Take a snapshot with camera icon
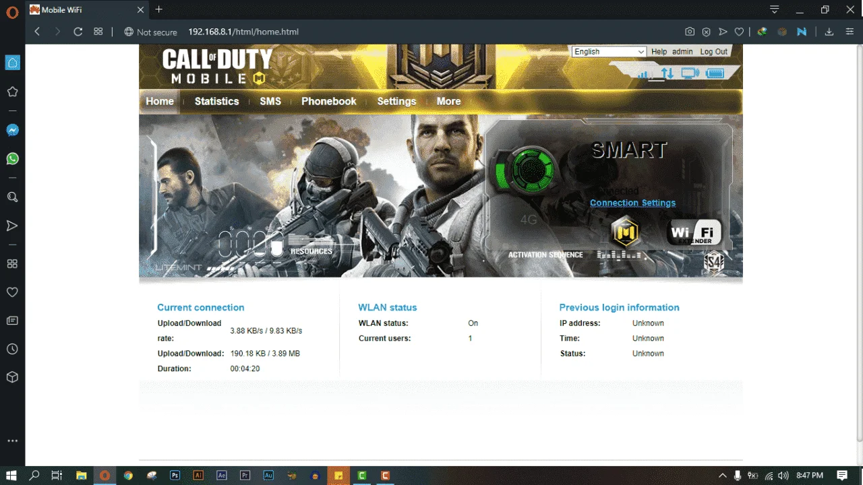 click(690, 32)
